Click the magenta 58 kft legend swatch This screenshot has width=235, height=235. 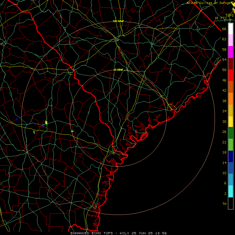tap(231, 52)
